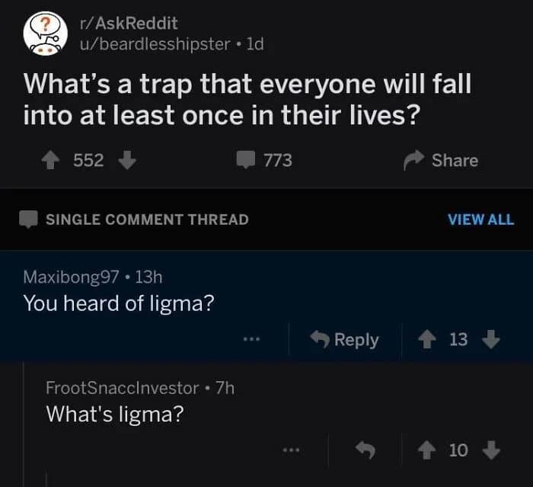Open the r/AskReddit subreddit link
This screenshot has height=487, width=533.
tap(128, 24)
